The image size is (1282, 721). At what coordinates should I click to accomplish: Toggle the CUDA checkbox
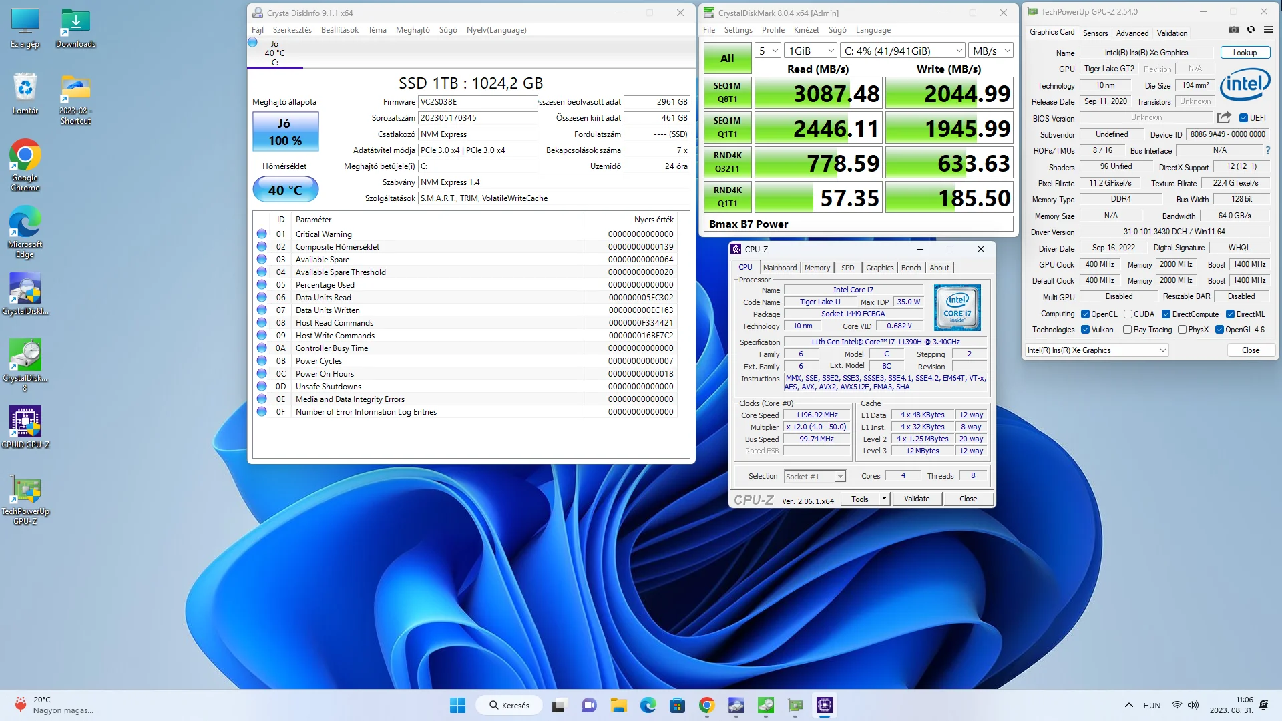pos(1128,314)
